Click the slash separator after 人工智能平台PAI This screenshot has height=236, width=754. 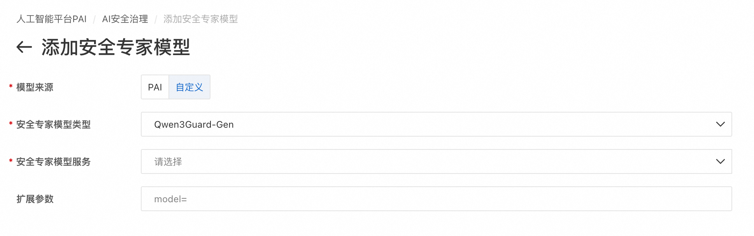click(x=94, y=19)
